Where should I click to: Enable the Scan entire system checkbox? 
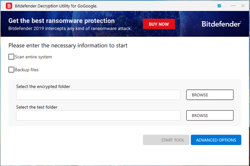coord(11,57)
